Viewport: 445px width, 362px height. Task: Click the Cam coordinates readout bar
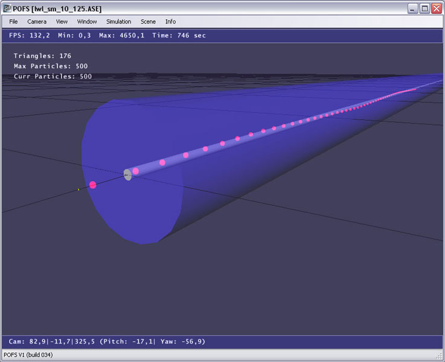107,341
